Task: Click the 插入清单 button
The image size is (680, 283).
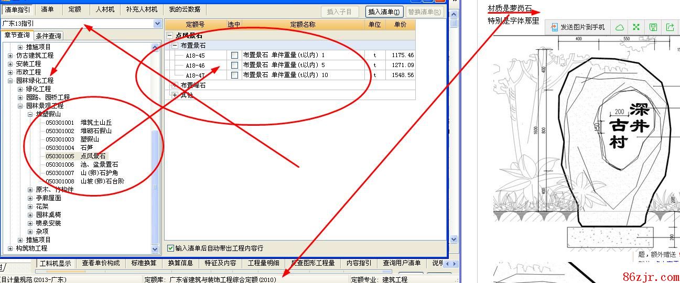Action: click(x=384, y=12)
